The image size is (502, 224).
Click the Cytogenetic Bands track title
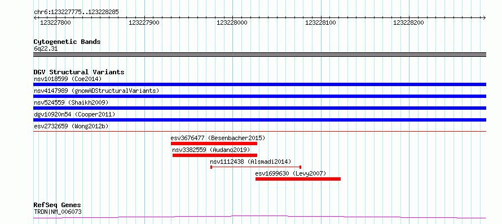click(x=67, y=42)
